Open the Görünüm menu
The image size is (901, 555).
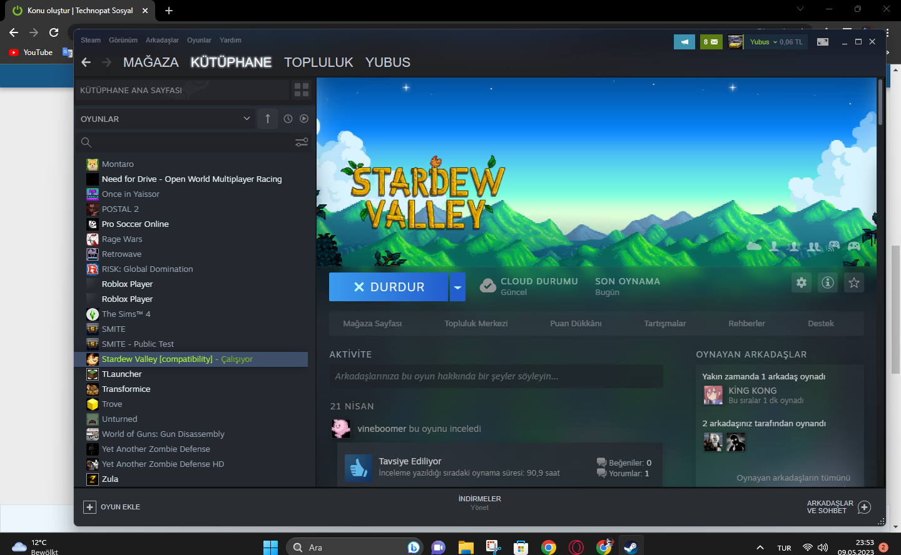[123, 40]
